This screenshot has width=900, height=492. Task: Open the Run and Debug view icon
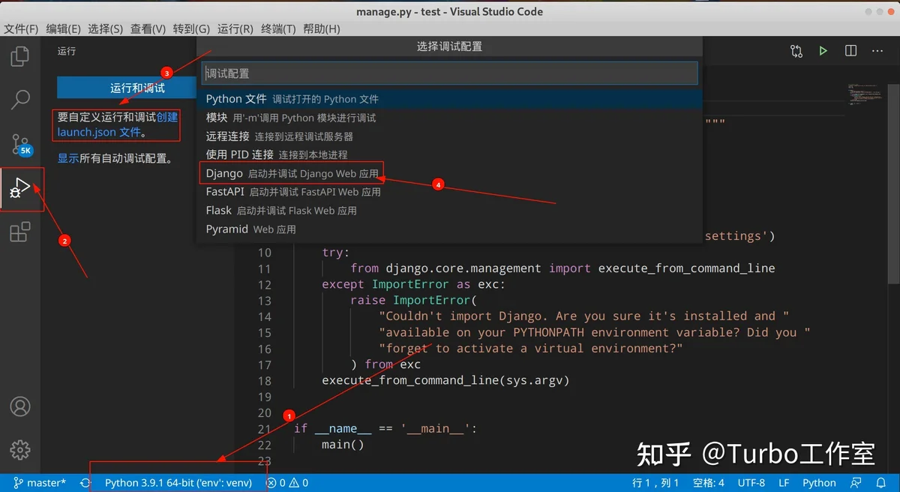[20, 188]
